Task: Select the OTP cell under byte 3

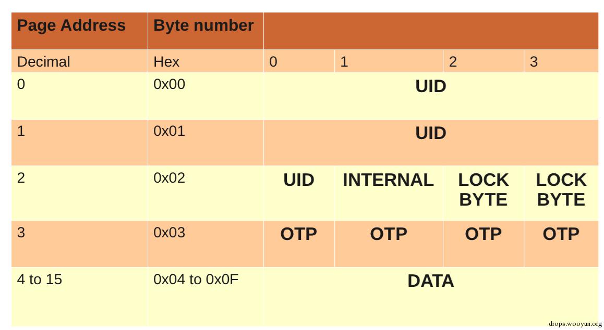Action: (561, 234)
